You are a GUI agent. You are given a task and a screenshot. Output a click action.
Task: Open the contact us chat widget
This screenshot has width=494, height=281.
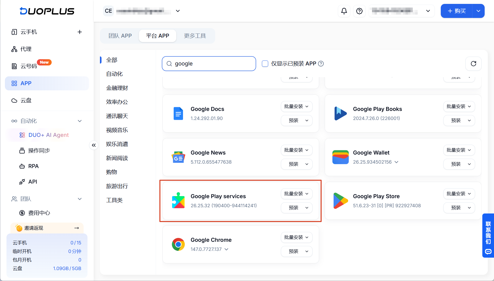coord(488,236)
